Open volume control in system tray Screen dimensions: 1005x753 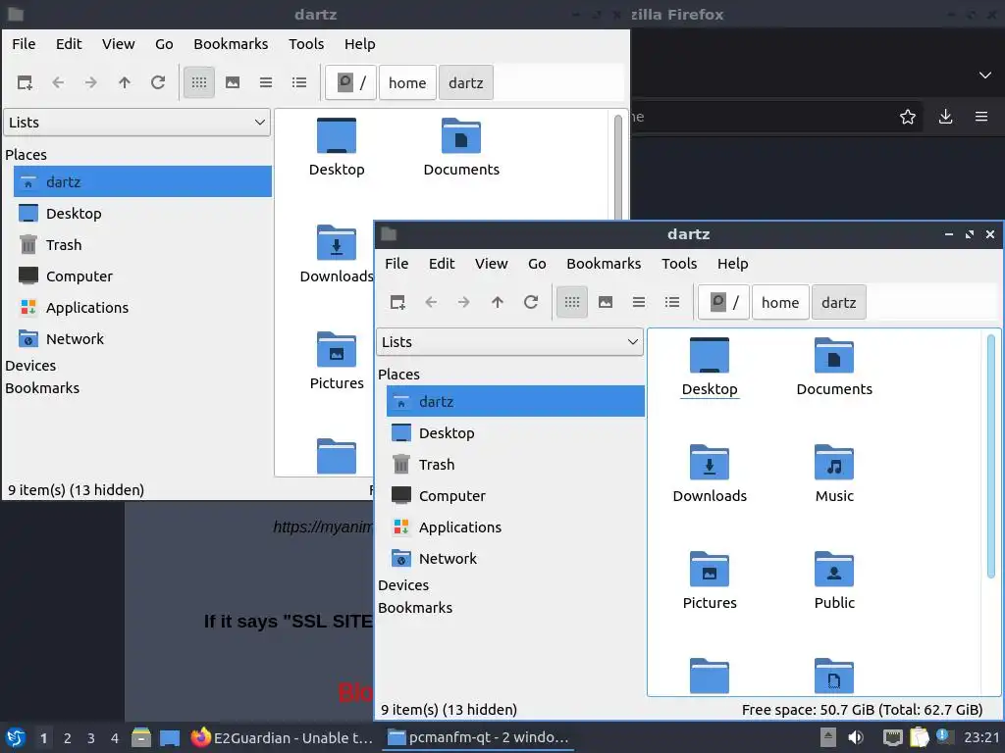point(856,737)
